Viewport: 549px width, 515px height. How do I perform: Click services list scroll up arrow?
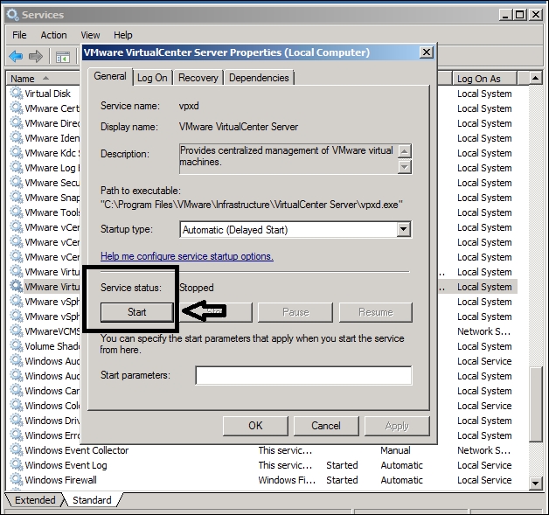tap(535, 78)
